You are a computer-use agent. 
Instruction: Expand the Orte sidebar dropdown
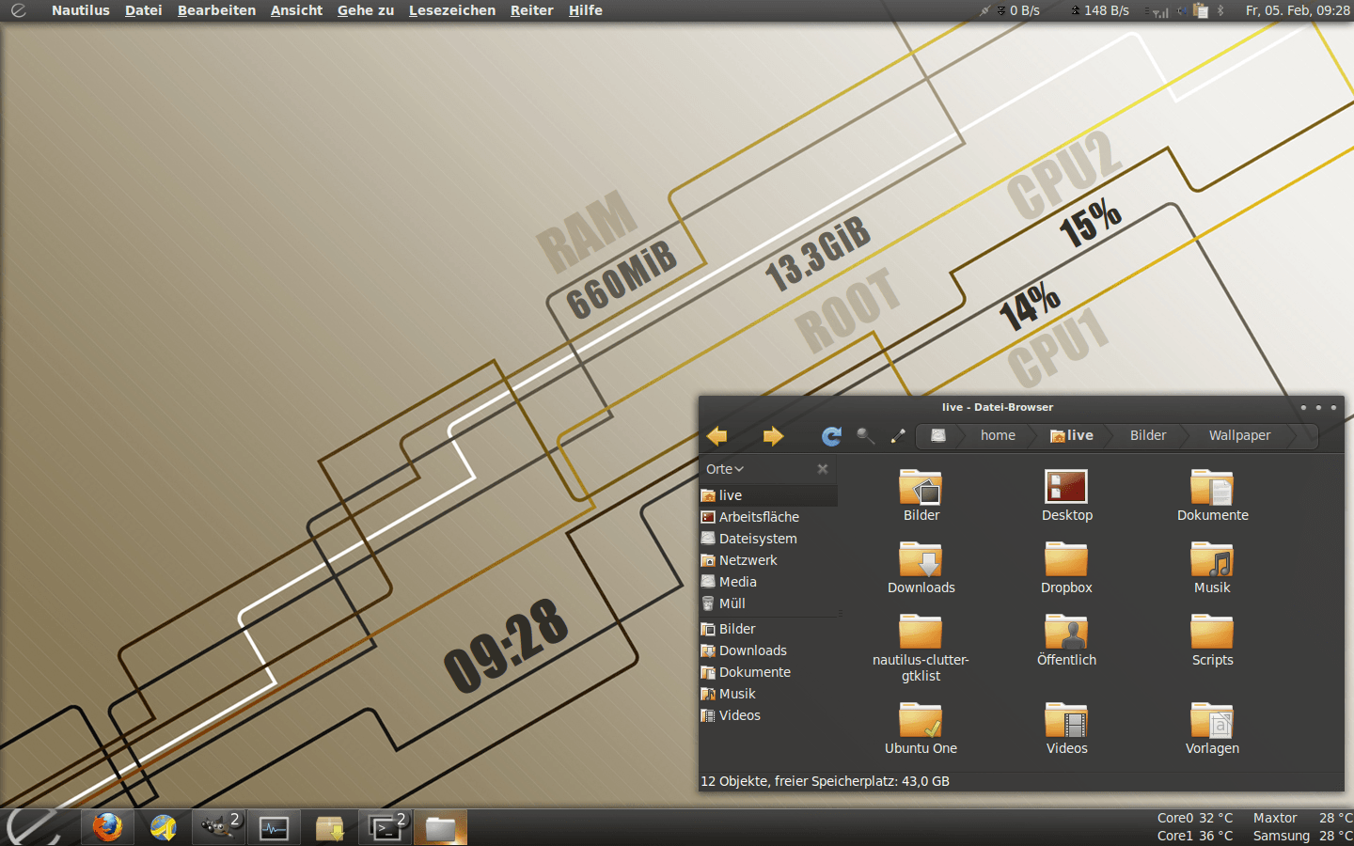(x=725, y=469)
